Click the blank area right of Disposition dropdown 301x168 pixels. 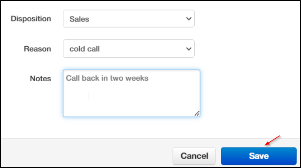coord(247,19)
